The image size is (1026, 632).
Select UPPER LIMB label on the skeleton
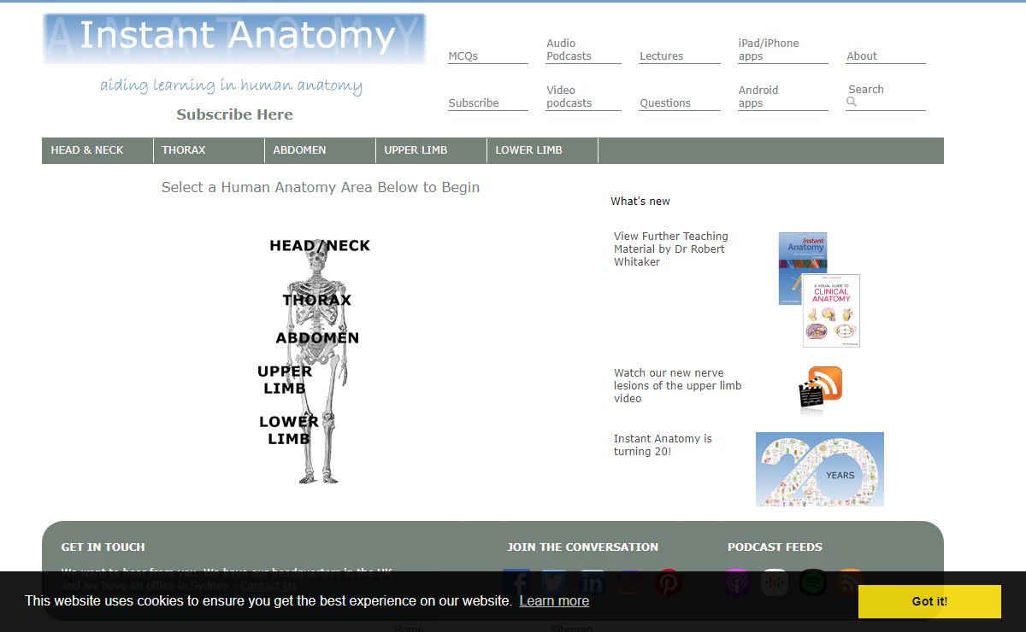tap(285, 380)
